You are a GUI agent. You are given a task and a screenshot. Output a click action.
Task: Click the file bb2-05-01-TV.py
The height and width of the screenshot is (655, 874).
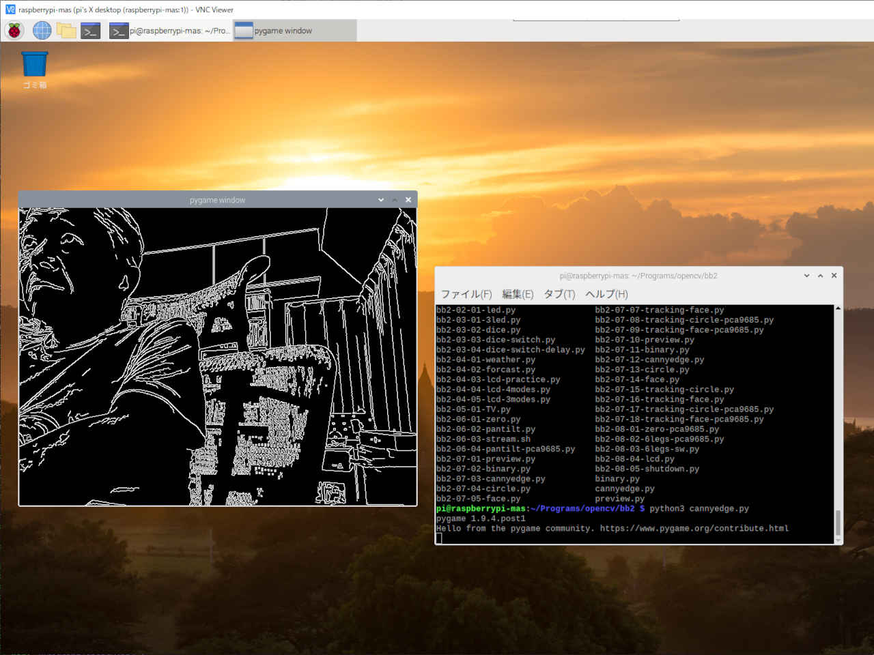point(474,409)
